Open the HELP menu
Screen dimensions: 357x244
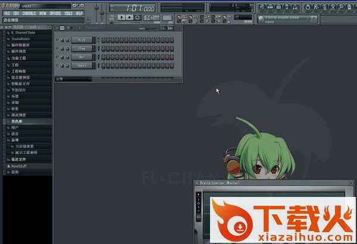click(x=79, y=14)
